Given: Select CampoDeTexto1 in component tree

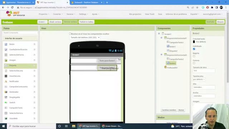Looking at the screenshot, I should click(176, 42).
